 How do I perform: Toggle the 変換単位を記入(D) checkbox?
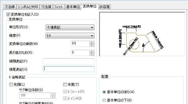[x=8, y=15]
